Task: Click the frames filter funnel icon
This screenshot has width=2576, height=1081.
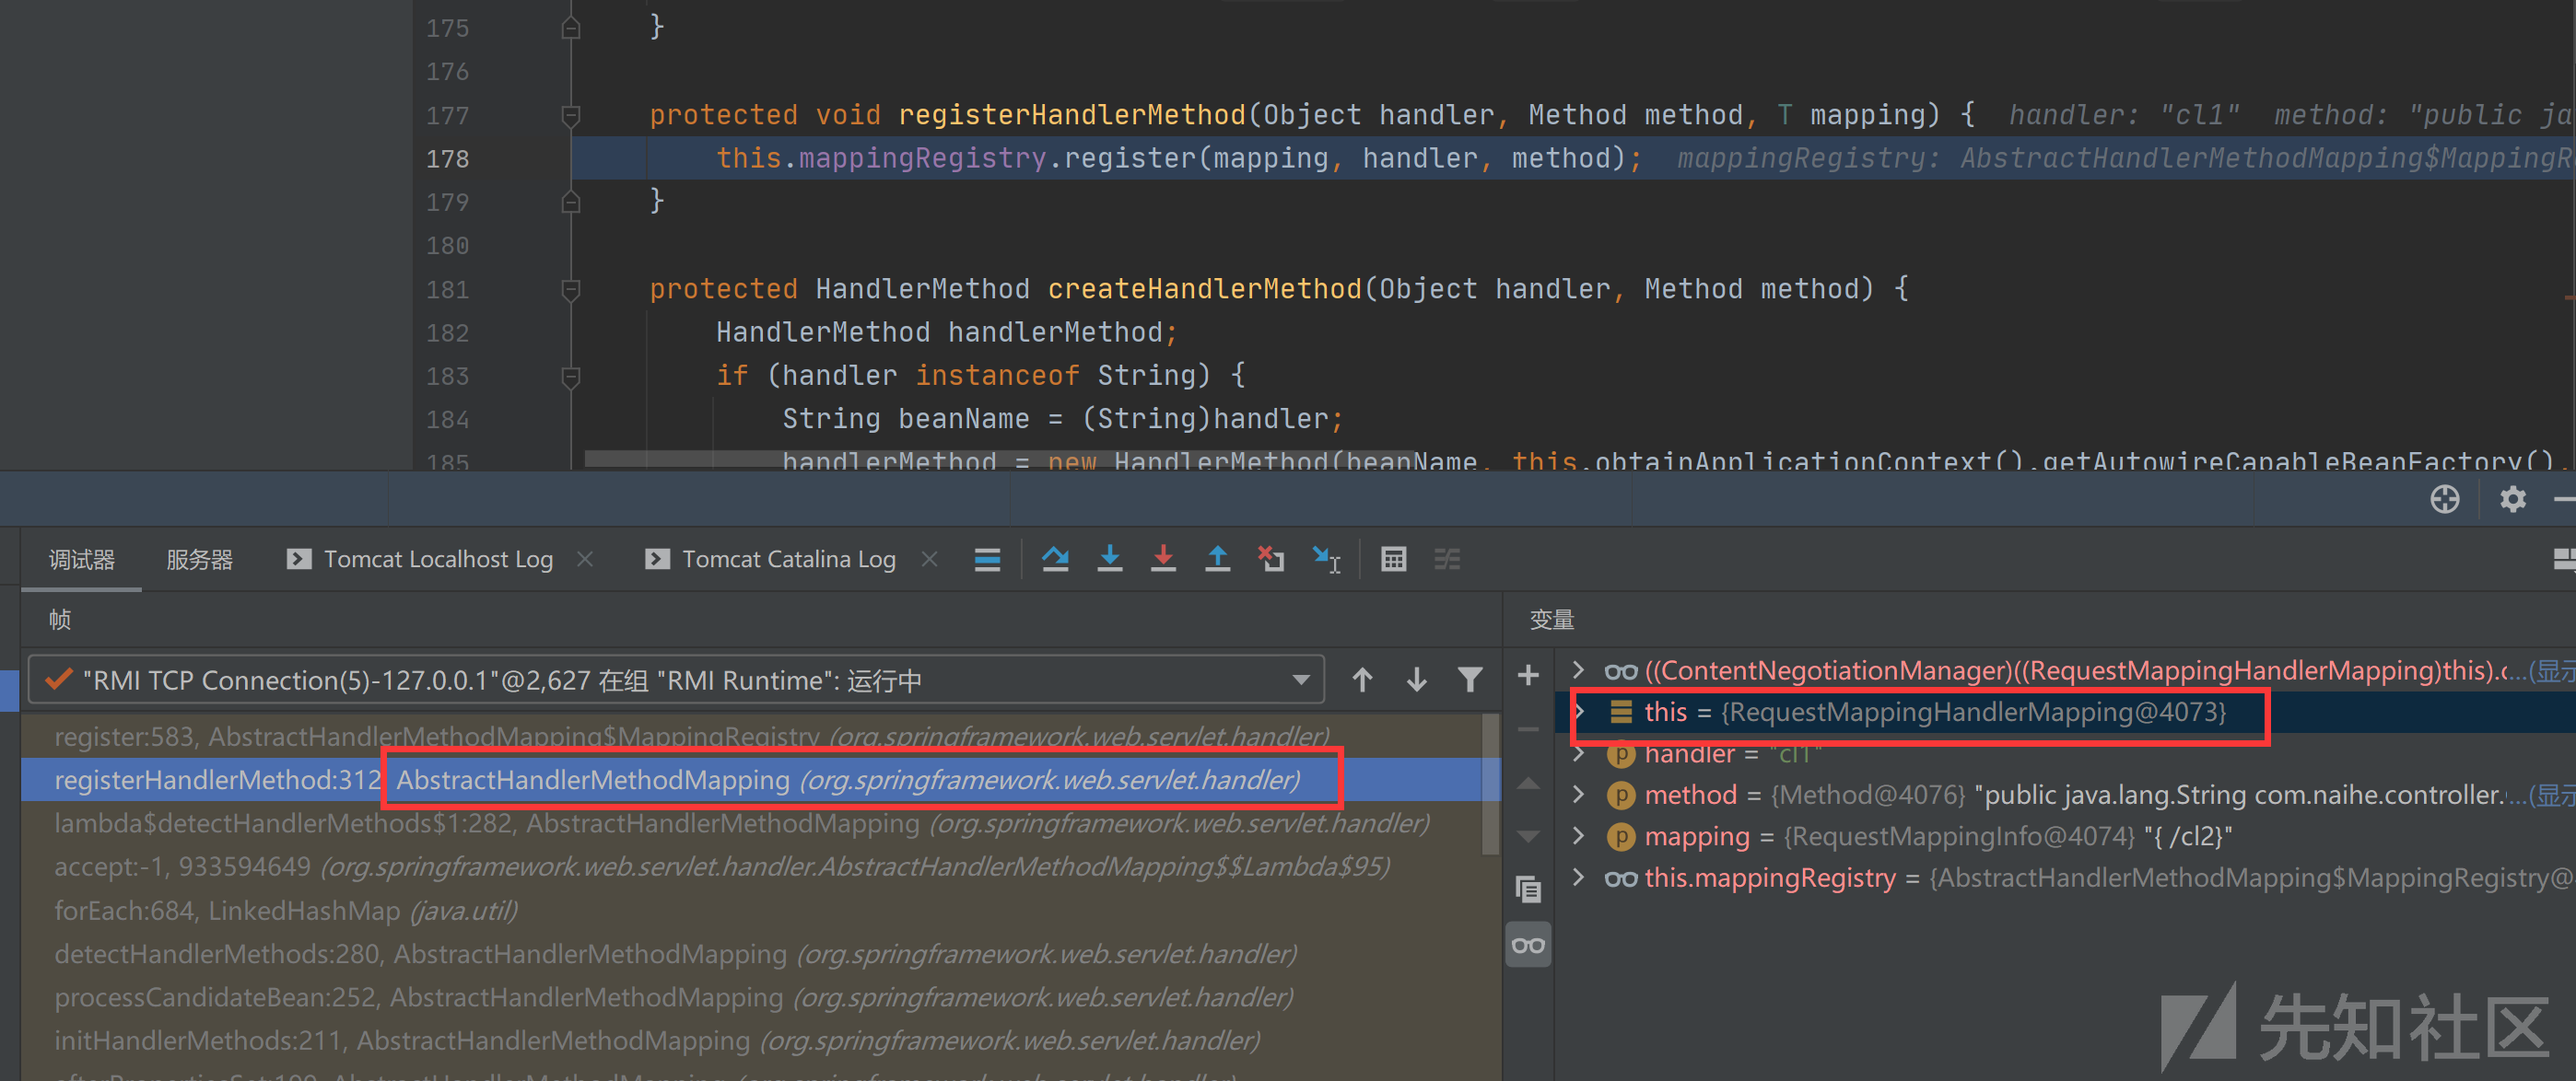Action: pyautogui.click(x=1469, y=680)
